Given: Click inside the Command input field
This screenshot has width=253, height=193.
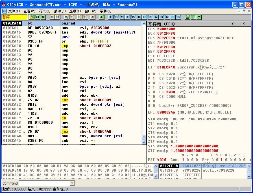Looking at the screenshot, I should pyautogui.click(x=45, y=183).
